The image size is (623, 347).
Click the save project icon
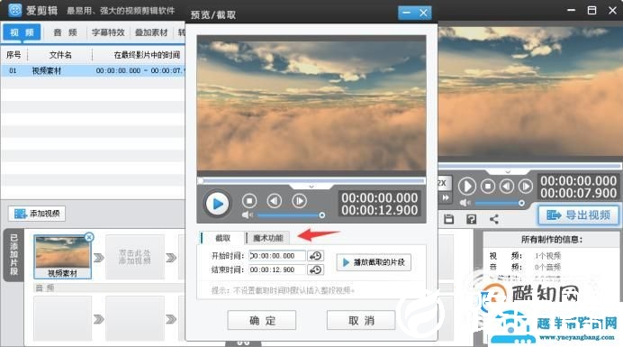pos(448,219)
